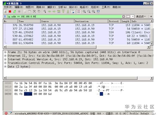Jump to the first packet icon

63,12
